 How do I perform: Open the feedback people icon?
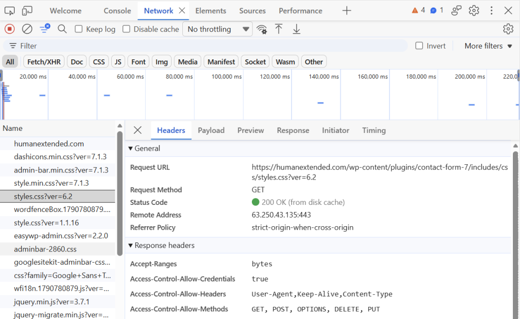pyautogui.click(x=457, y=11)
